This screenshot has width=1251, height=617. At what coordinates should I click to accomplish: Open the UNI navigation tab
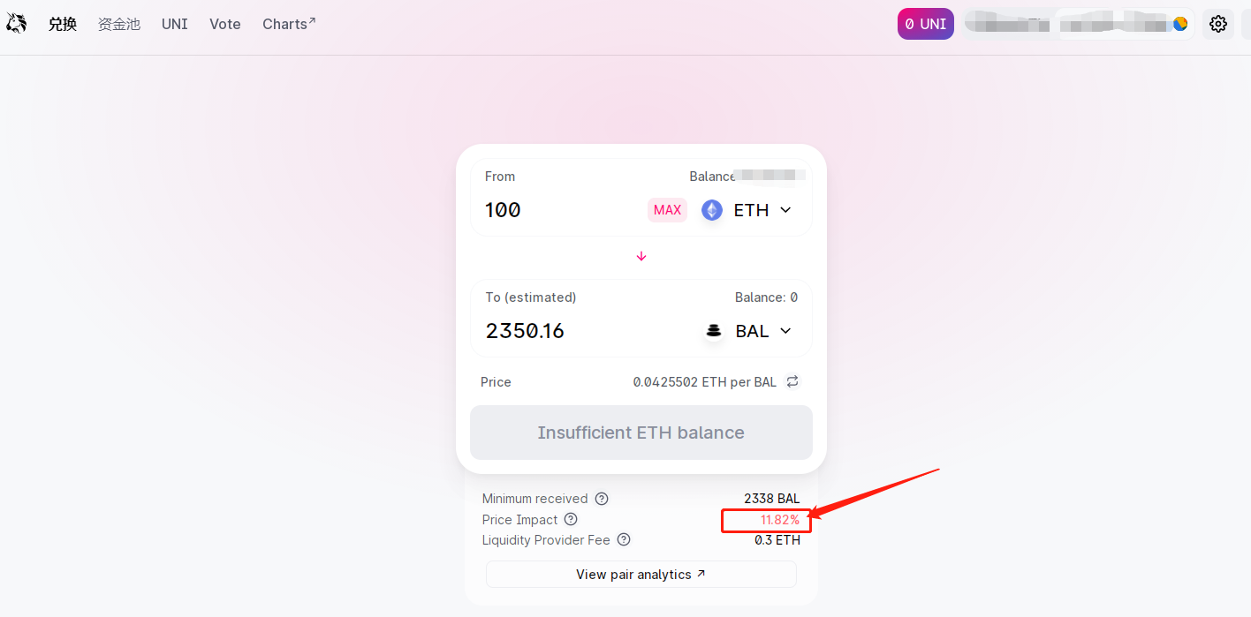point(175,24)
